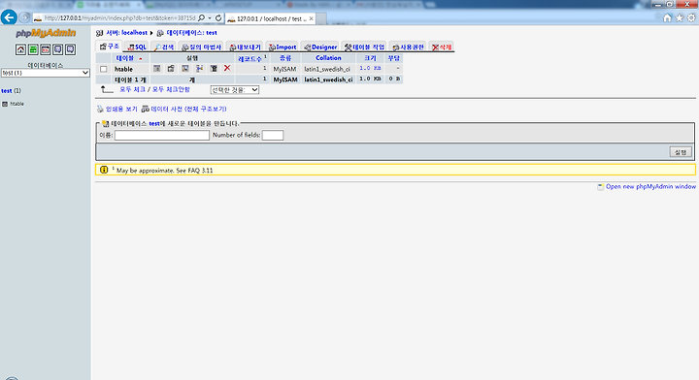Open the address bar dropdown arrow
The height and width of the screenshot is (380, 699).
click(x=210, y=18)
